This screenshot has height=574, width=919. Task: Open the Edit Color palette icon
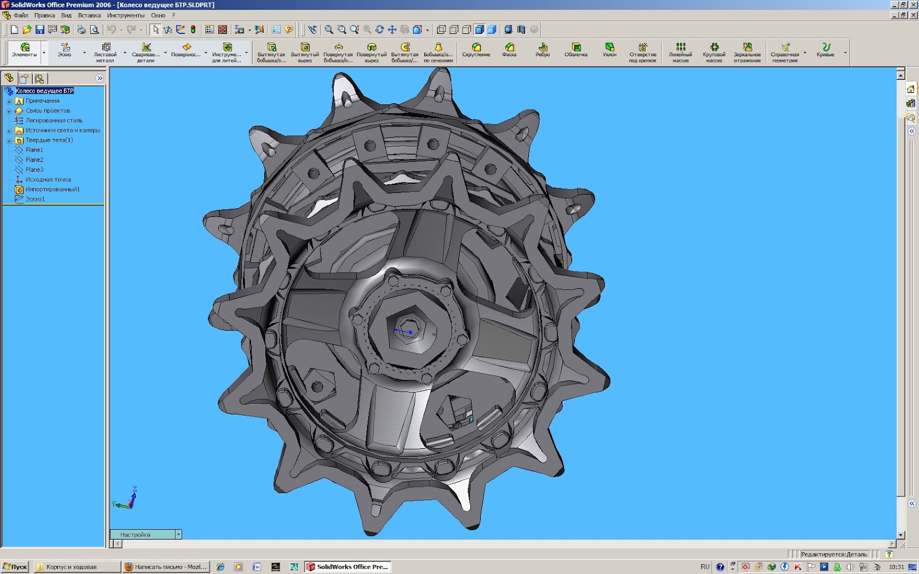210,29
